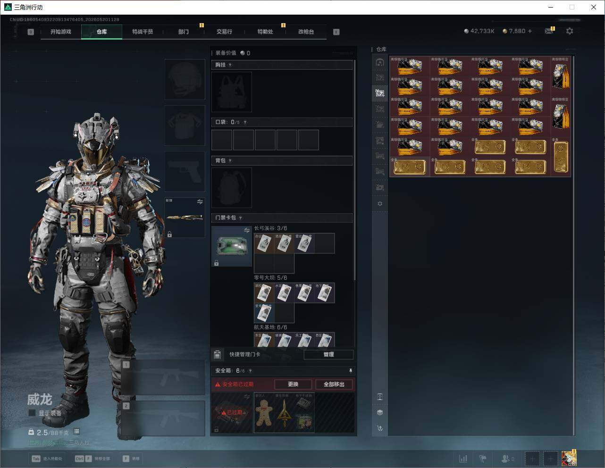Open the 特战干员 tab
This screenshot has height=468, width=605.
[x=143, y=32]
